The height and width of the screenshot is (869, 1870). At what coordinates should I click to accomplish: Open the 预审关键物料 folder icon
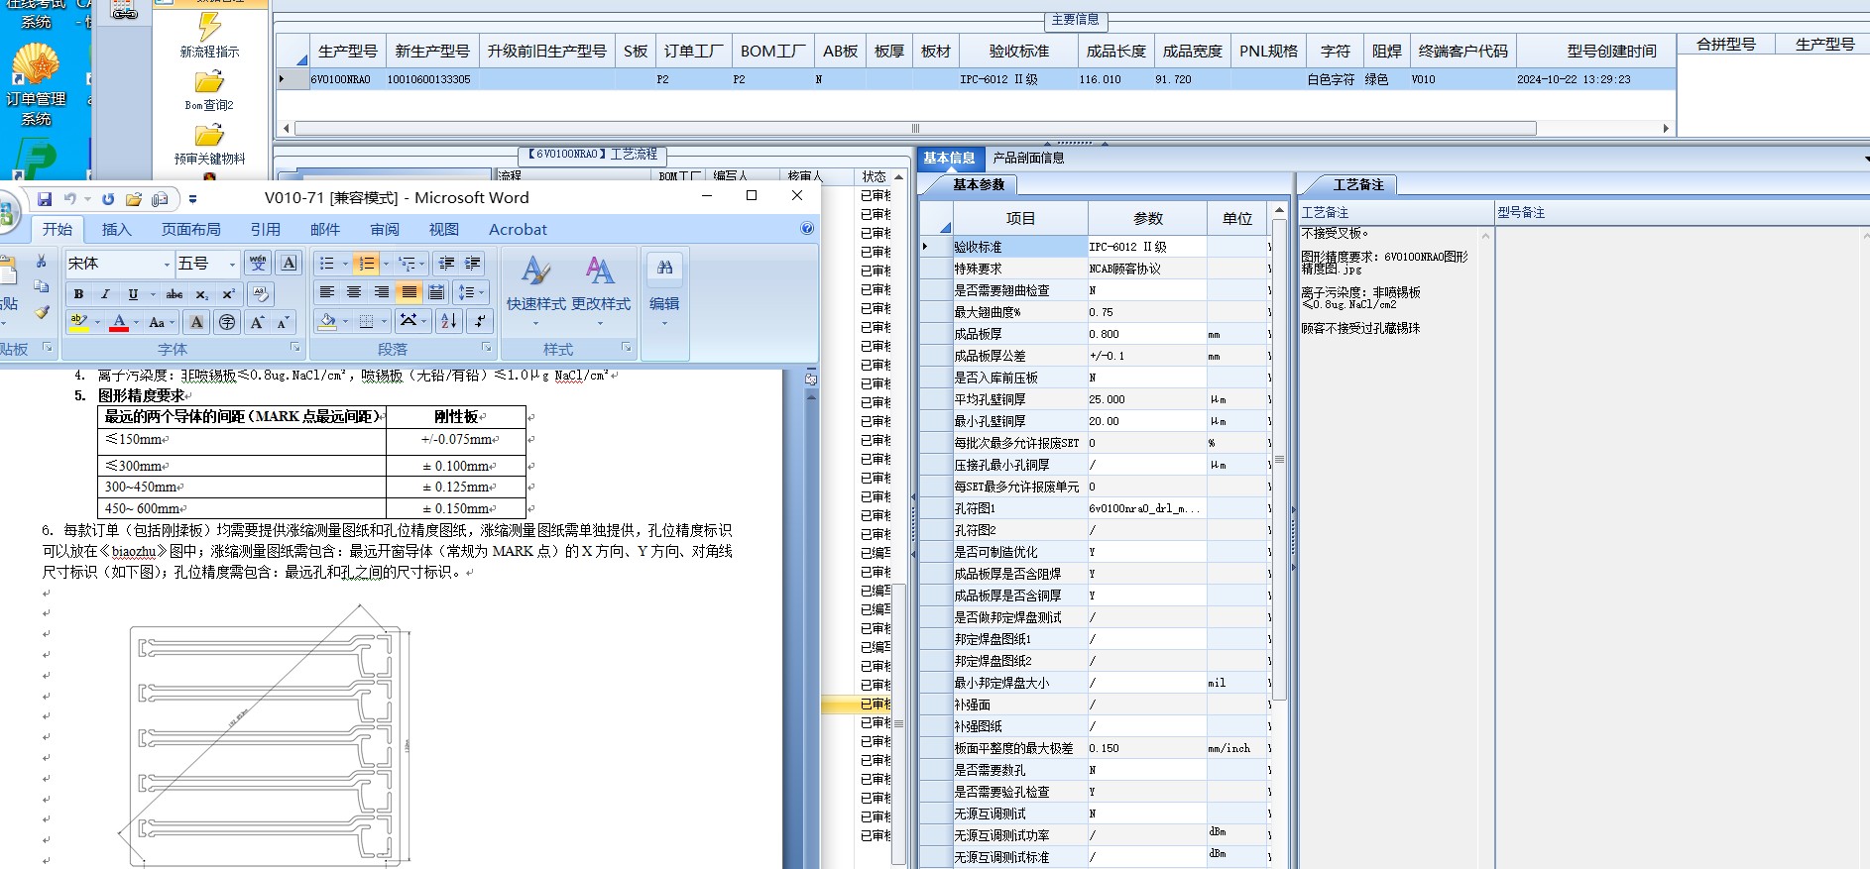click(x=209, y=135)
